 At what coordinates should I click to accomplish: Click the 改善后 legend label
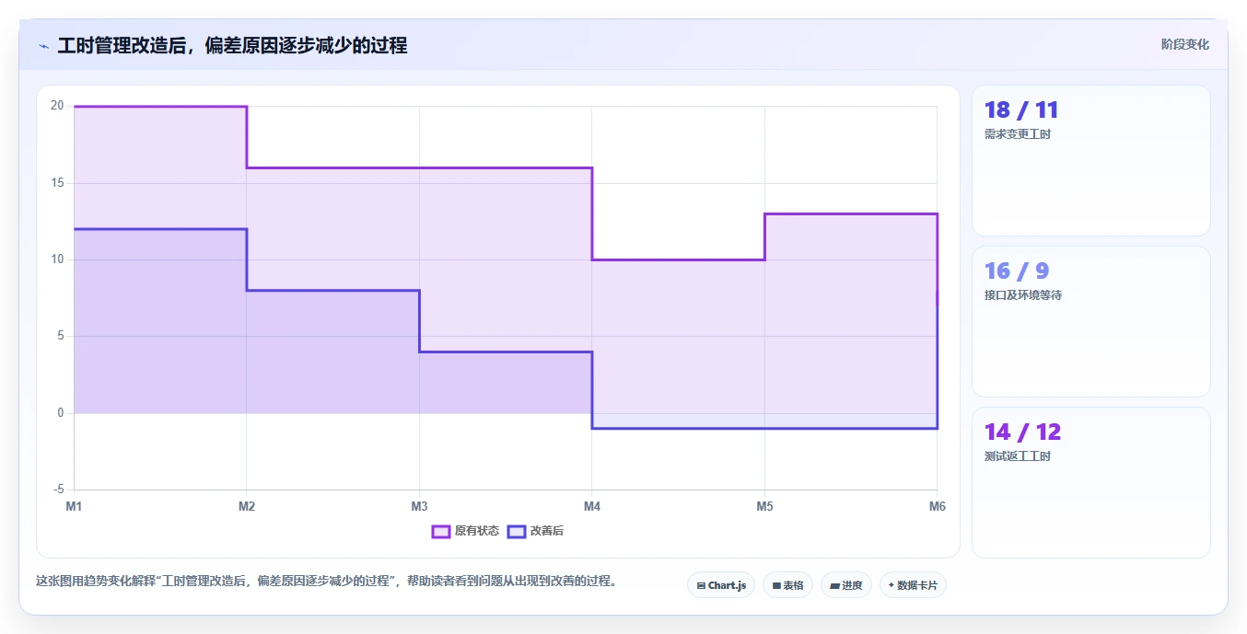tap(546, 531)
